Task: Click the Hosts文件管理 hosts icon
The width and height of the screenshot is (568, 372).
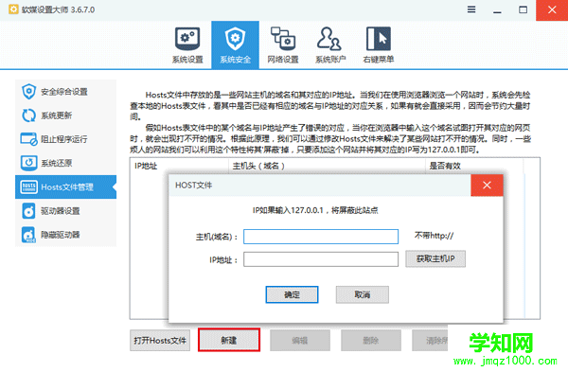Action: click(28, 186)
